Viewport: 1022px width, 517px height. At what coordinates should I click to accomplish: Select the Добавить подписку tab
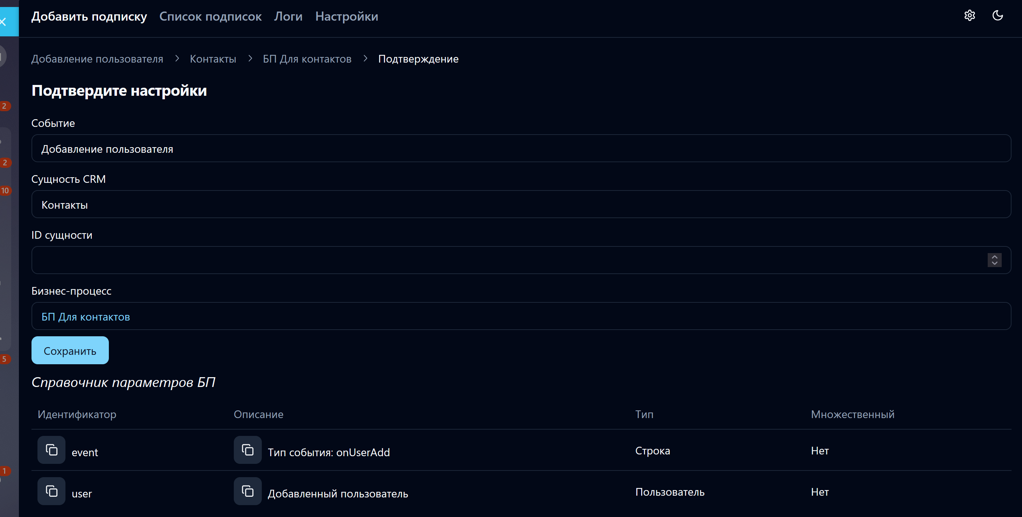89,17
